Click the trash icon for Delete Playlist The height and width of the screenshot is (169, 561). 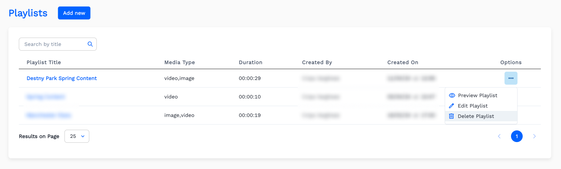click(451, 116)
